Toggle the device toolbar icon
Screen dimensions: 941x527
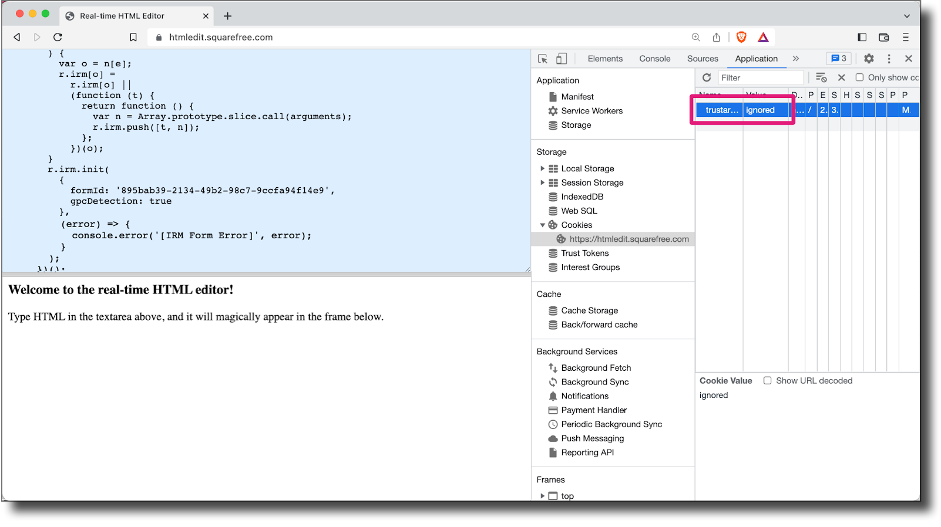coord(562,59)
